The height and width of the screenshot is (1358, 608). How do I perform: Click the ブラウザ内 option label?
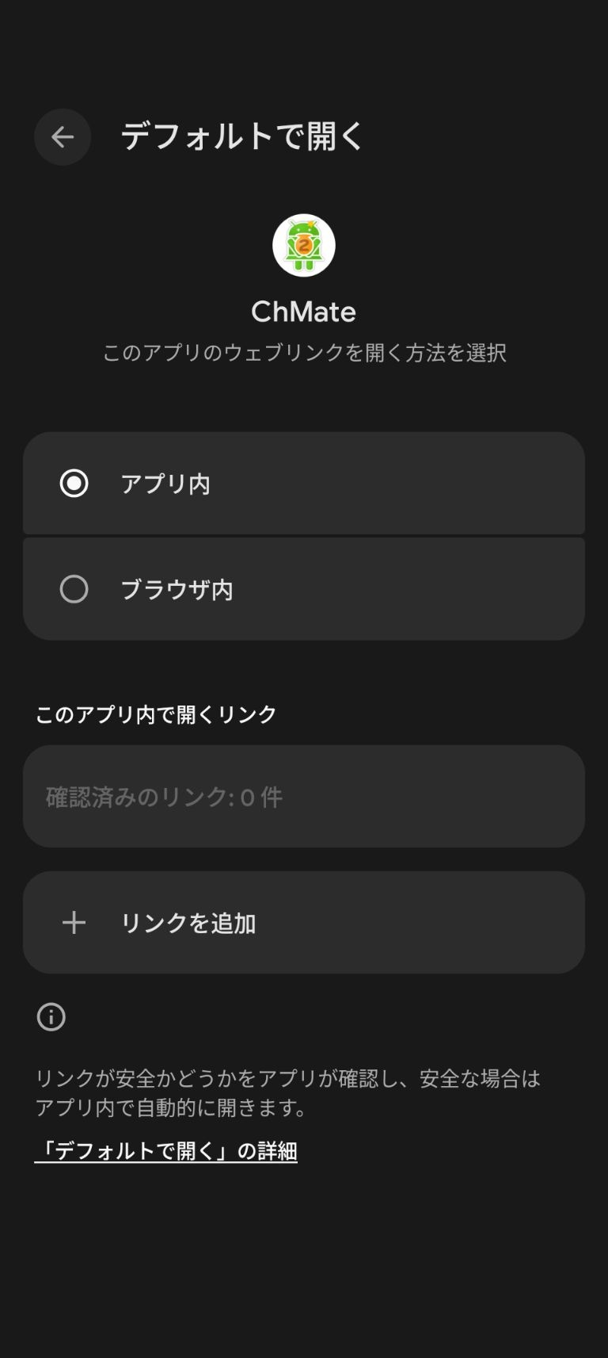177,590
